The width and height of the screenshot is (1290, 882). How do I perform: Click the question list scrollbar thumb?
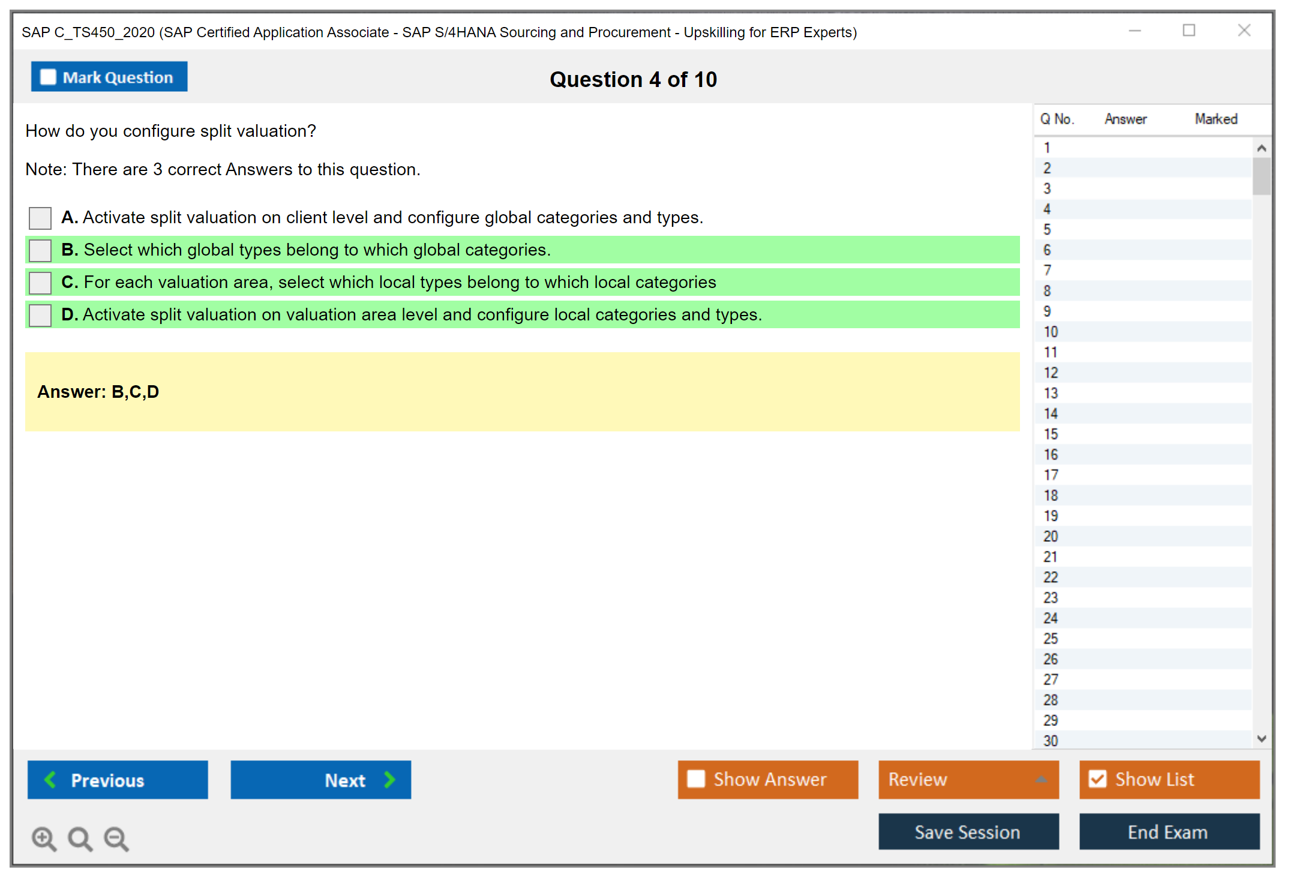(x=1261, y=176)
